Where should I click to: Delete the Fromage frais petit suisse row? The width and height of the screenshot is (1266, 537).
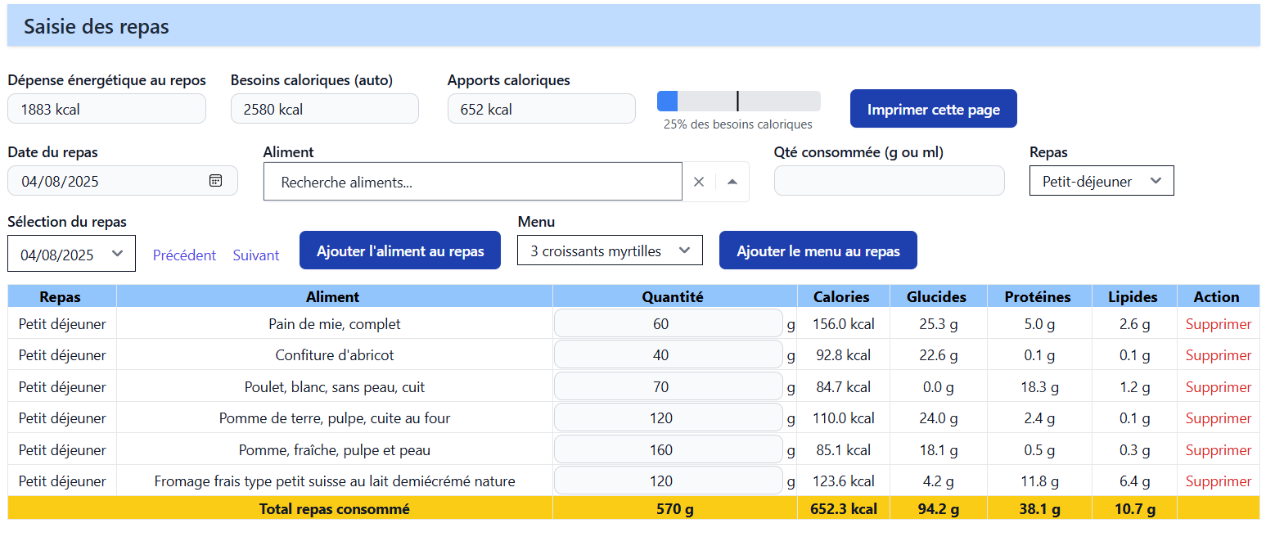pyautogui.click(x=1219, y=481)
